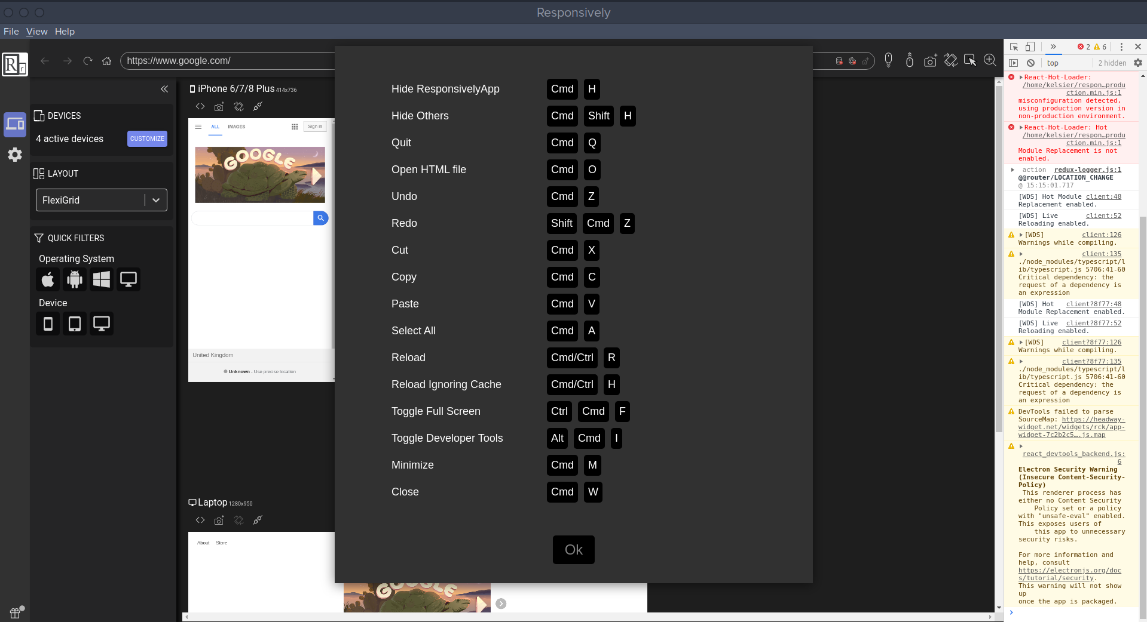Click the horizontal scrollbar under device previews
The width and height of the screenshot is (1147, 622).
click(589, 617)
